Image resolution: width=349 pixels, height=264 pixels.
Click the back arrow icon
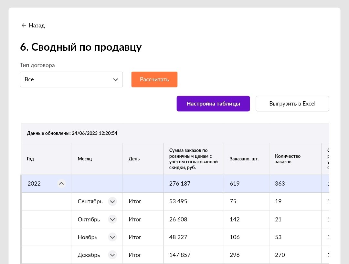[24, 25]
